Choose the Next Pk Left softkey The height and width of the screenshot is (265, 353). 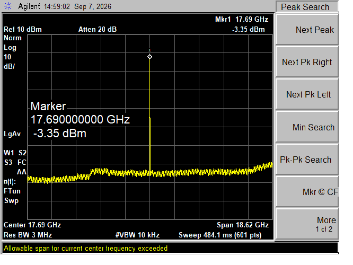point(307,94)
